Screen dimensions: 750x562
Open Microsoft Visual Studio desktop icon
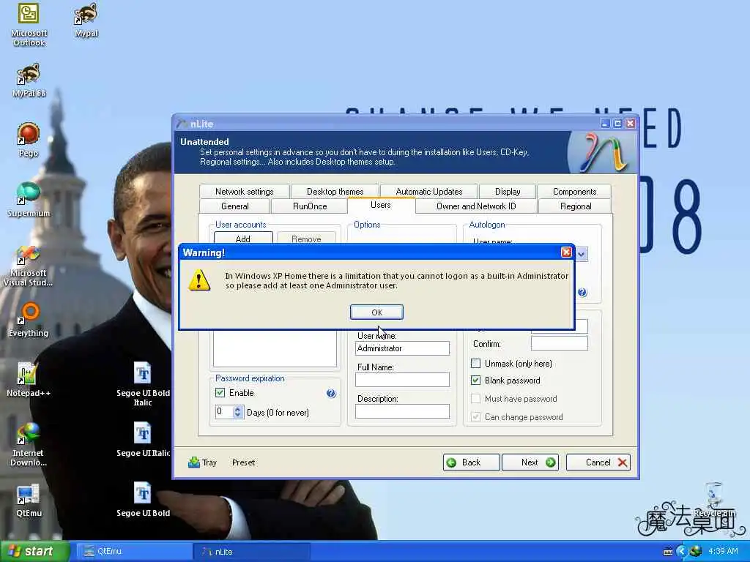pyautogui.click(x=29, y=266)
